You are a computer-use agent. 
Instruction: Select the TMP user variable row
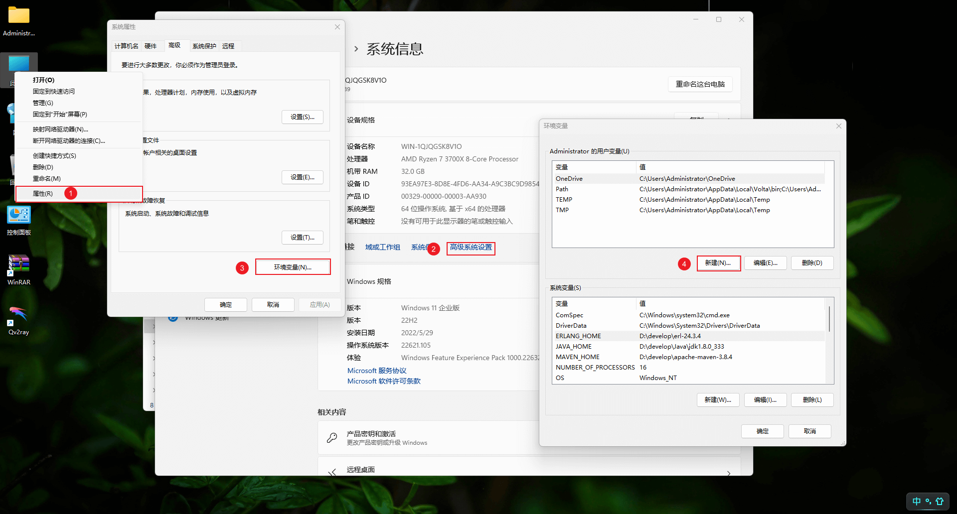click(x=688, y=210)
